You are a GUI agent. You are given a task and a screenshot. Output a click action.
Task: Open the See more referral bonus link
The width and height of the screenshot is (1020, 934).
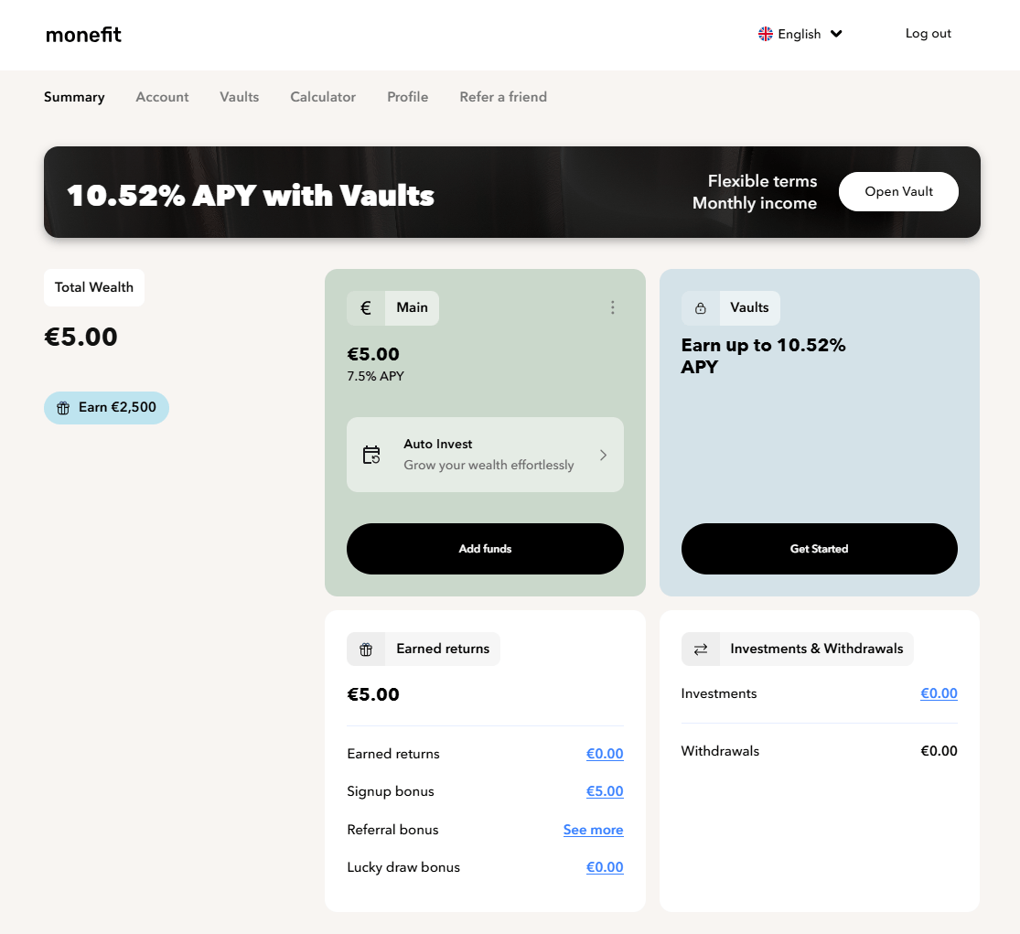click(593, 830)
